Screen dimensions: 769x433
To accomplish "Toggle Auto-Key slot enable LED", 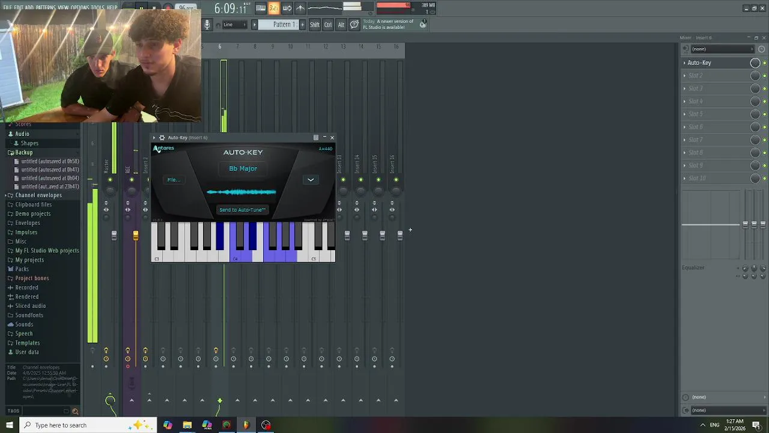I will click(x=764, y=63).
